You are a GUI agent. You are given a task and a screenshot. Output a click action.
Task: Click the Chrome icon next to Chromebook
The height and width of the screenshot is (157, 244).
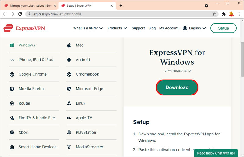pos(69,74)
